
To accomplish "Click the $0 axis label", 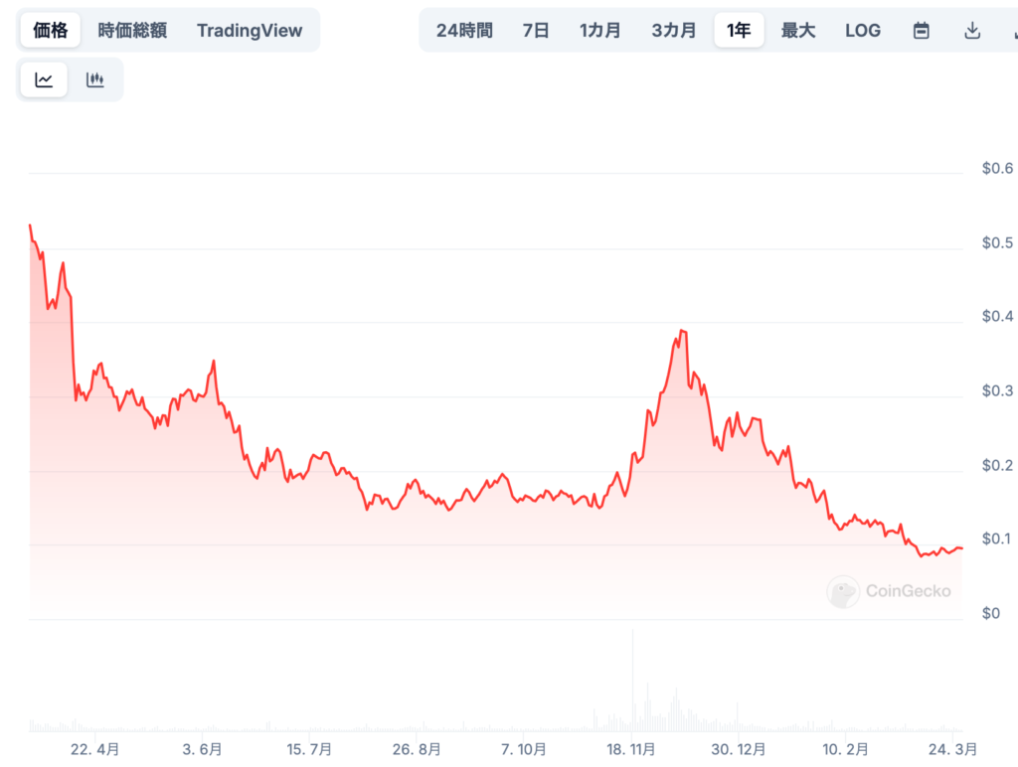I will click(x=991, y=614).
